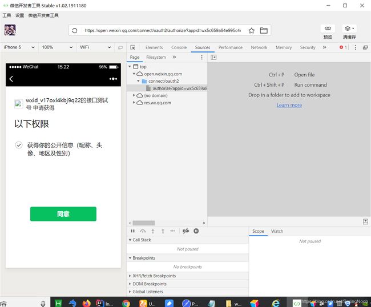Click the step arrow icon

click(x=173, y=231)
